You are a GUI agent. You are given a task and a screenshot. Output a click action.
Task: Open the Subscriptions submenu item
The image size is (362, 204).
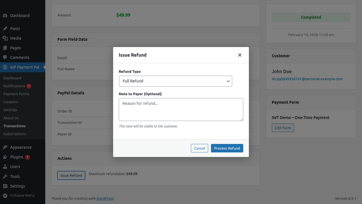coord(14,134)
